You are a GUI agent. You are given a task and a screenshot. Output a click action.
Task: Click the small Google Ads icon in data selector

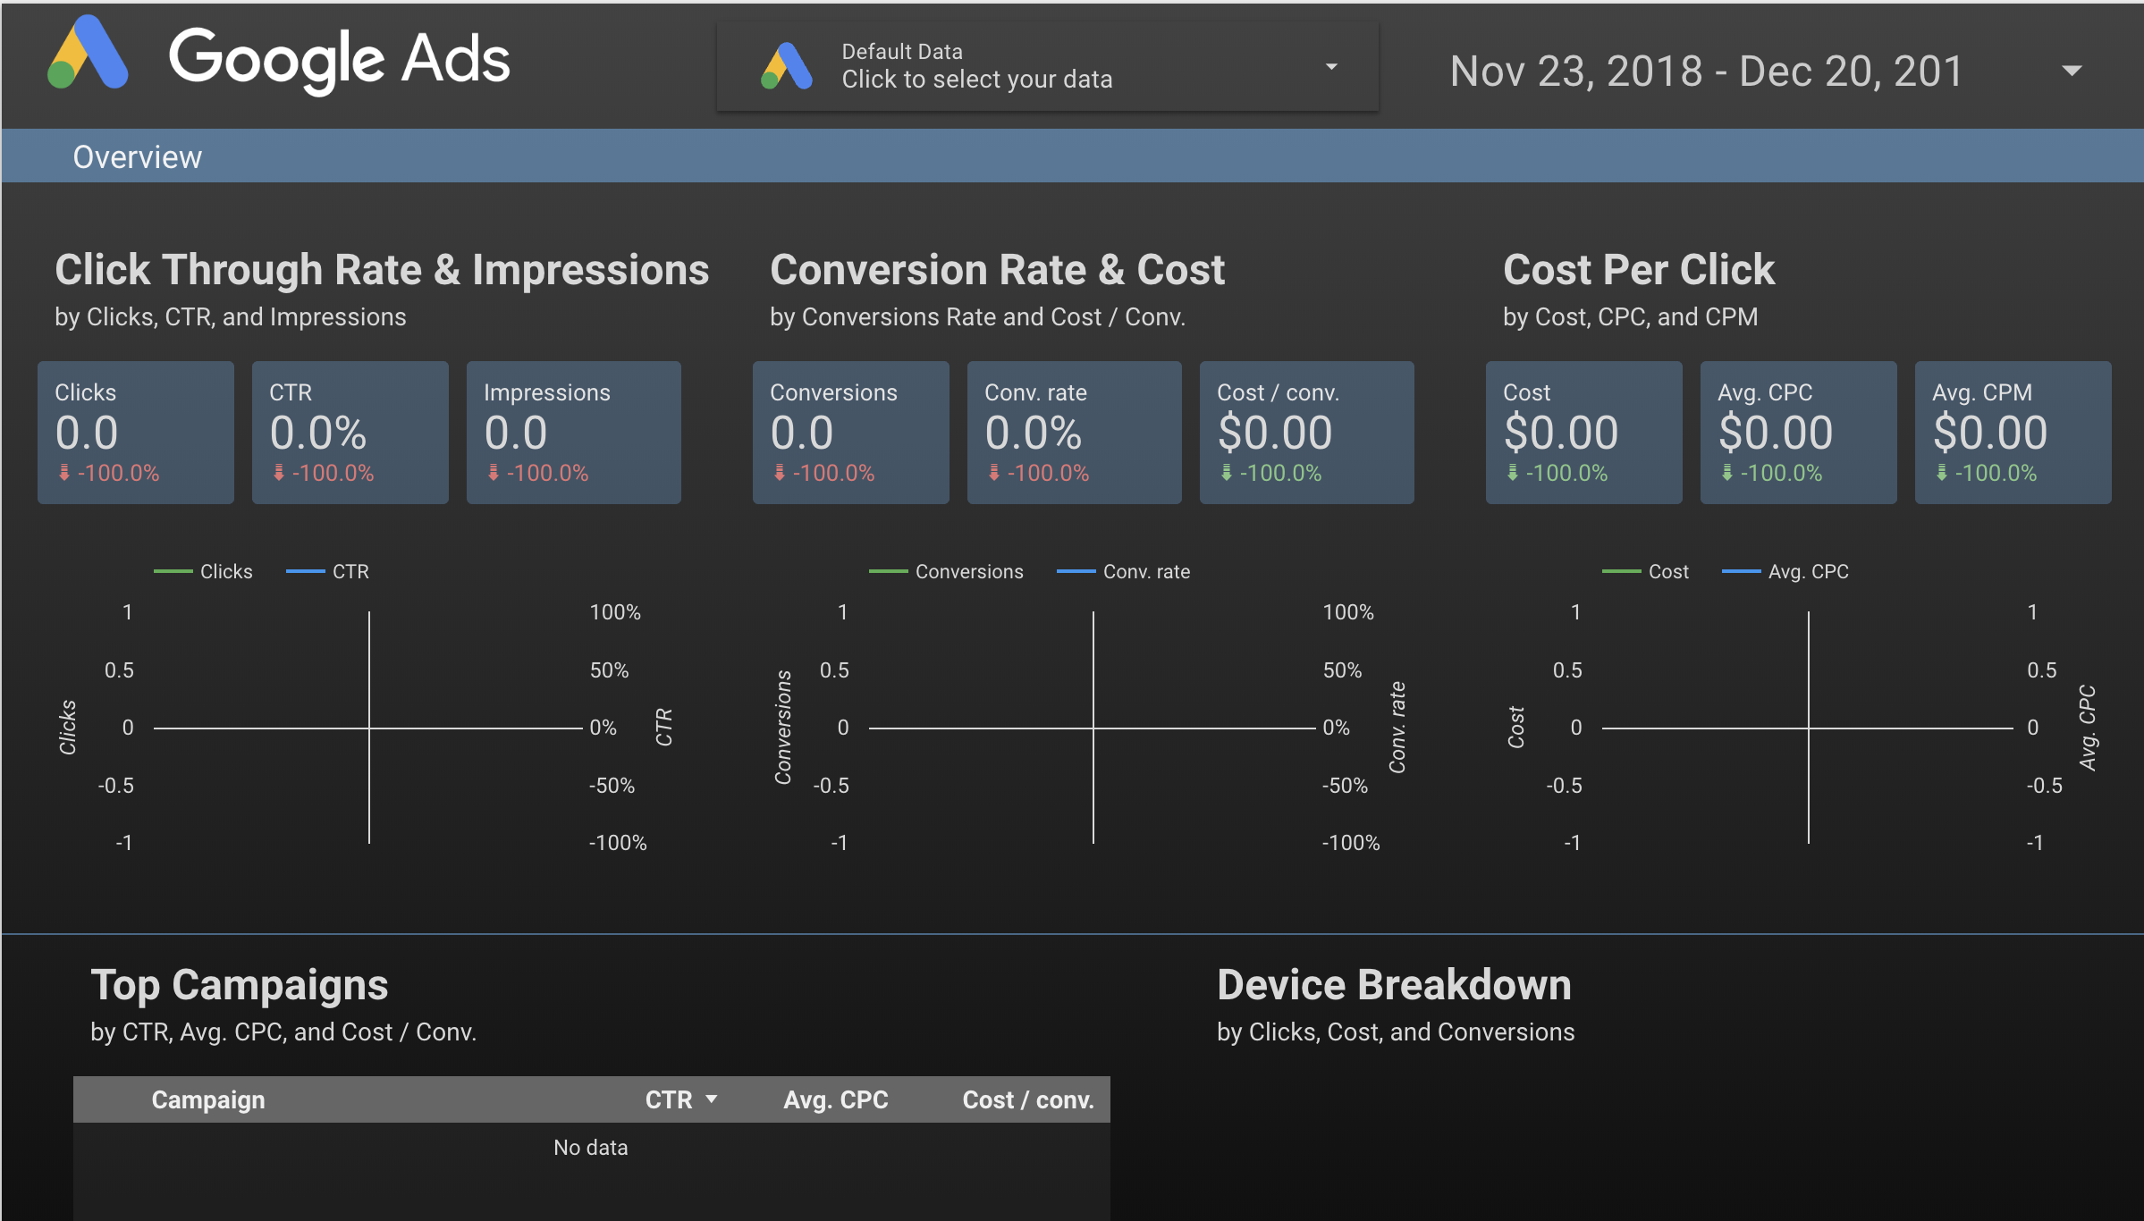point(786,66)
